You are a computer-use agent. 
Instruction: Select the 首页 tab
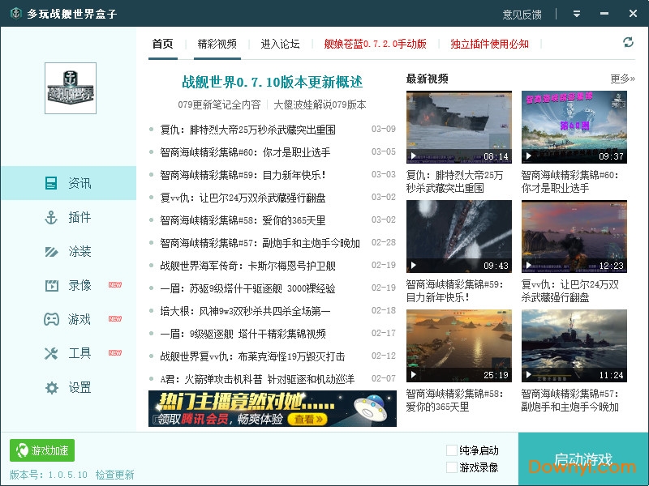tap(162, 45)
